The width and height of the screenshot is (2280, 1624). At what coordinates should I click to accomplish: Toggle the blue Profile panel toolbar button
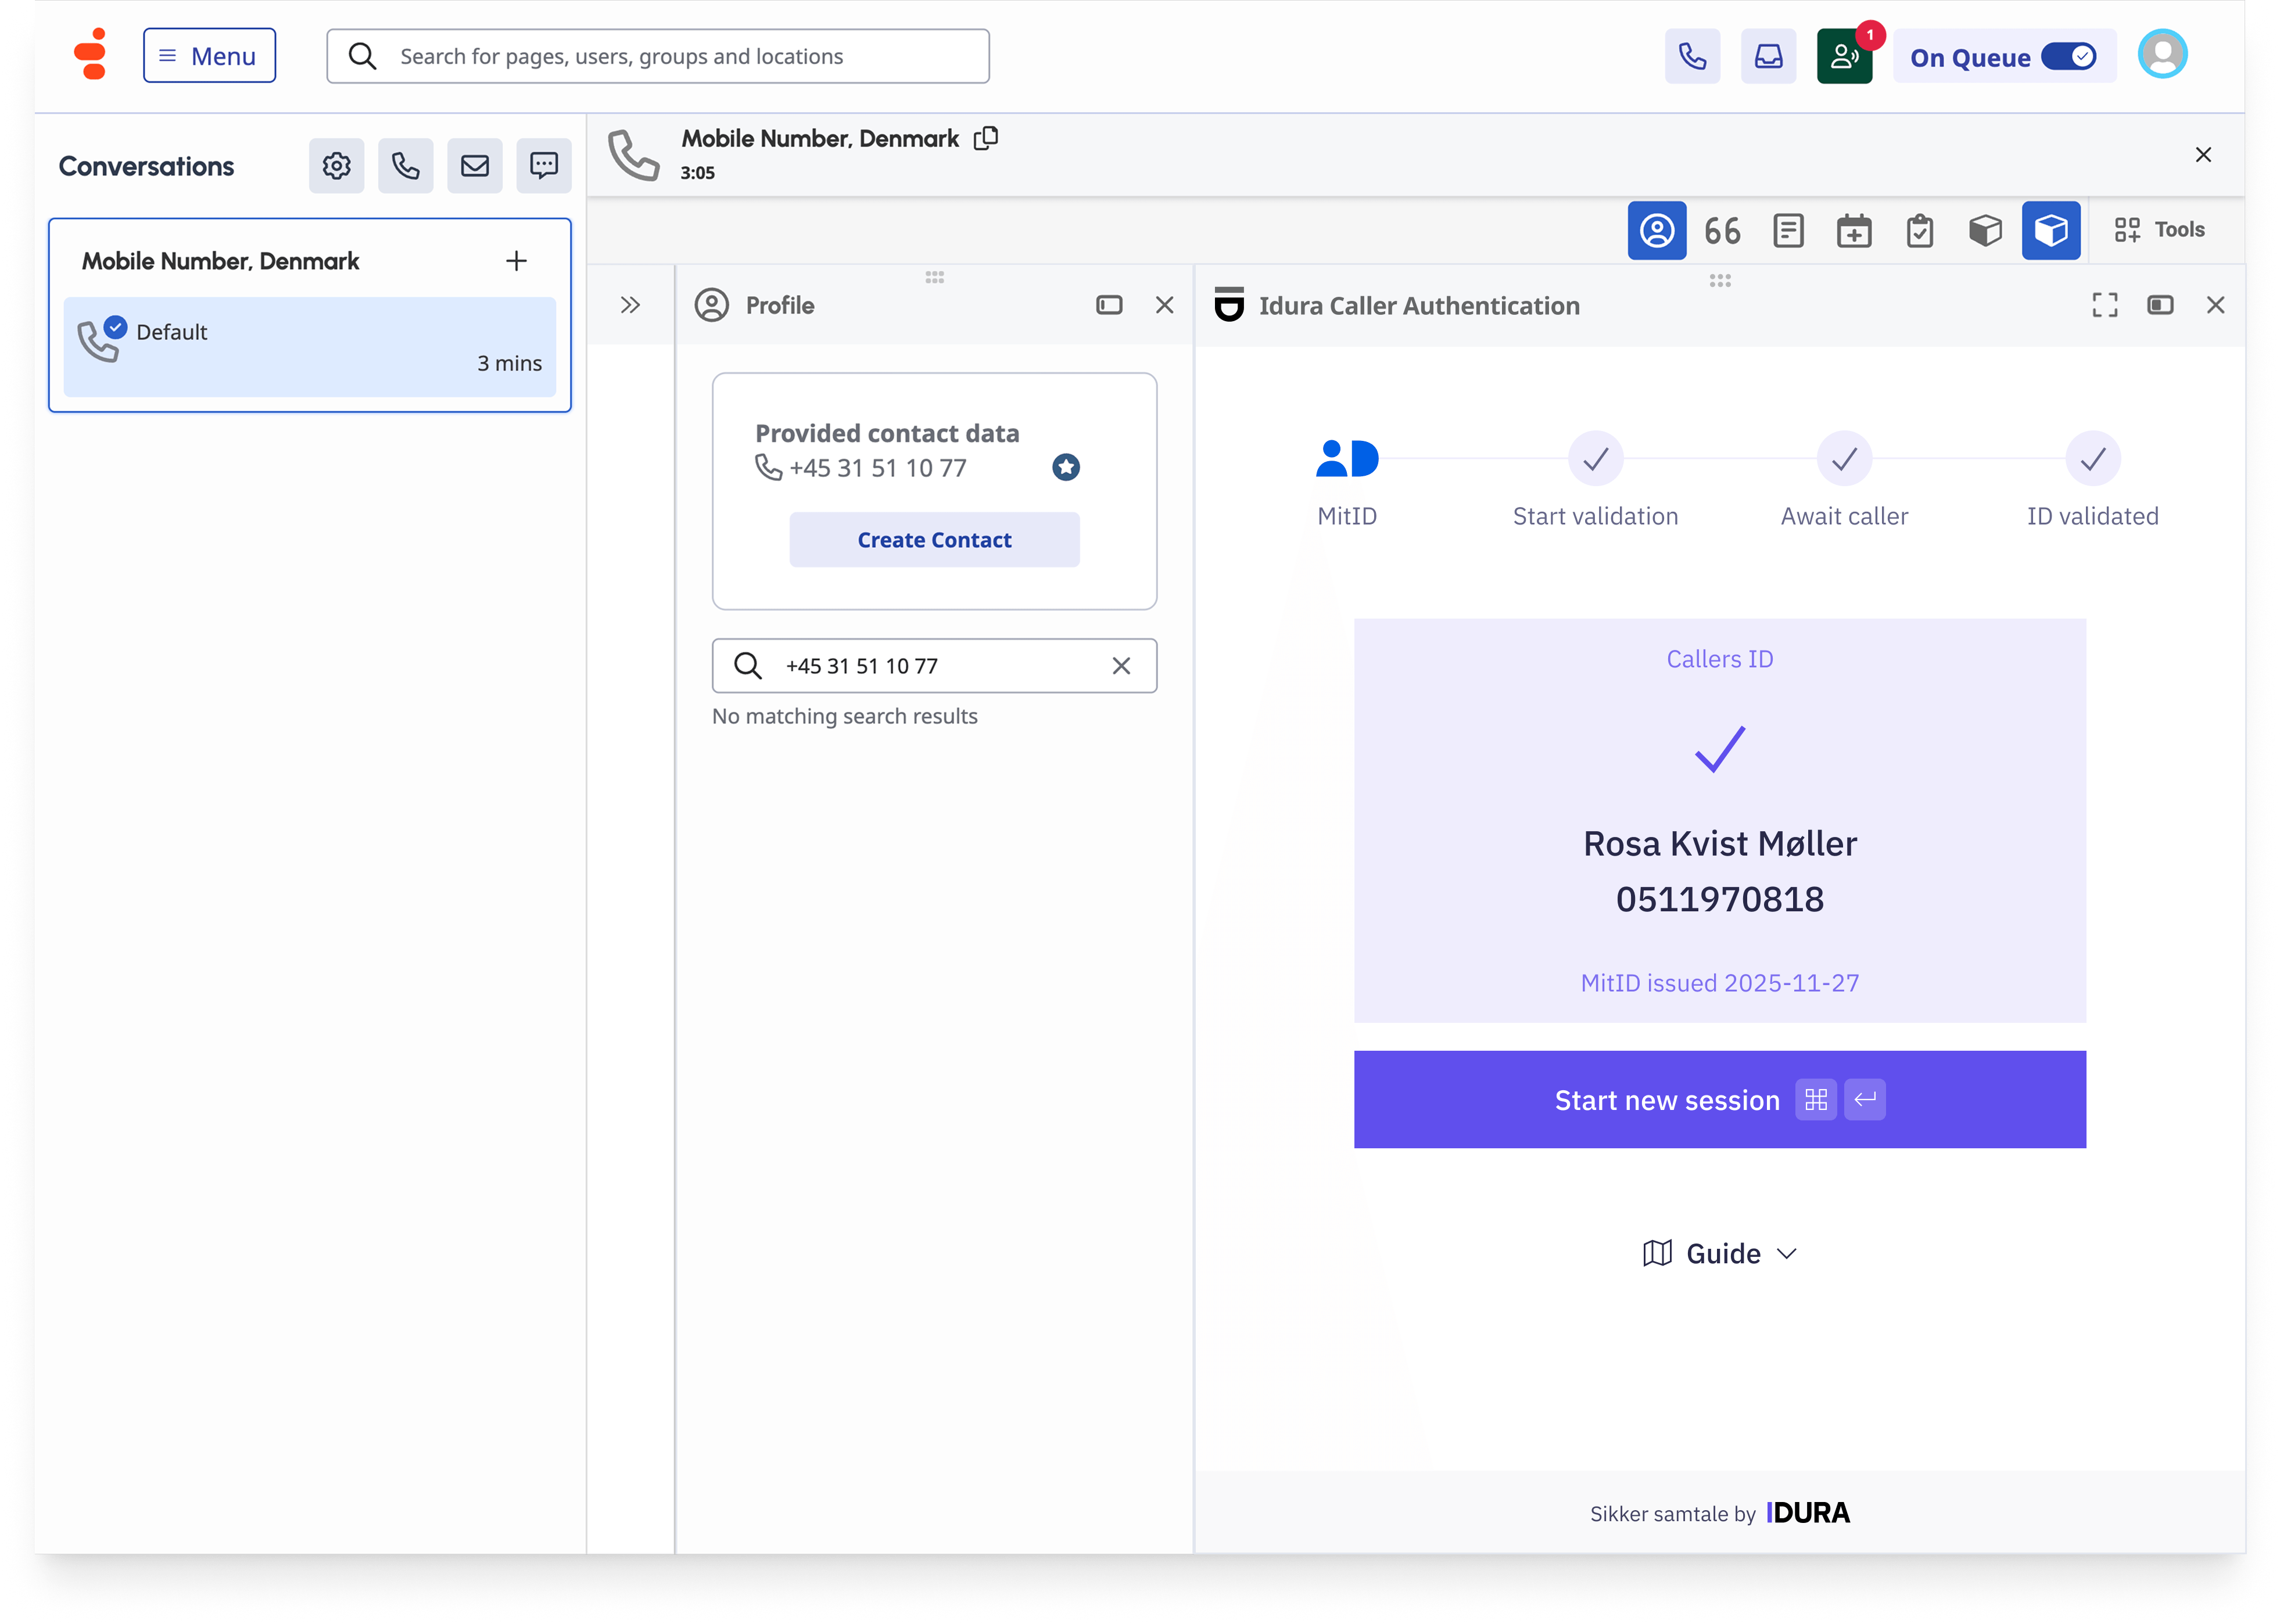pos(1657,230)
